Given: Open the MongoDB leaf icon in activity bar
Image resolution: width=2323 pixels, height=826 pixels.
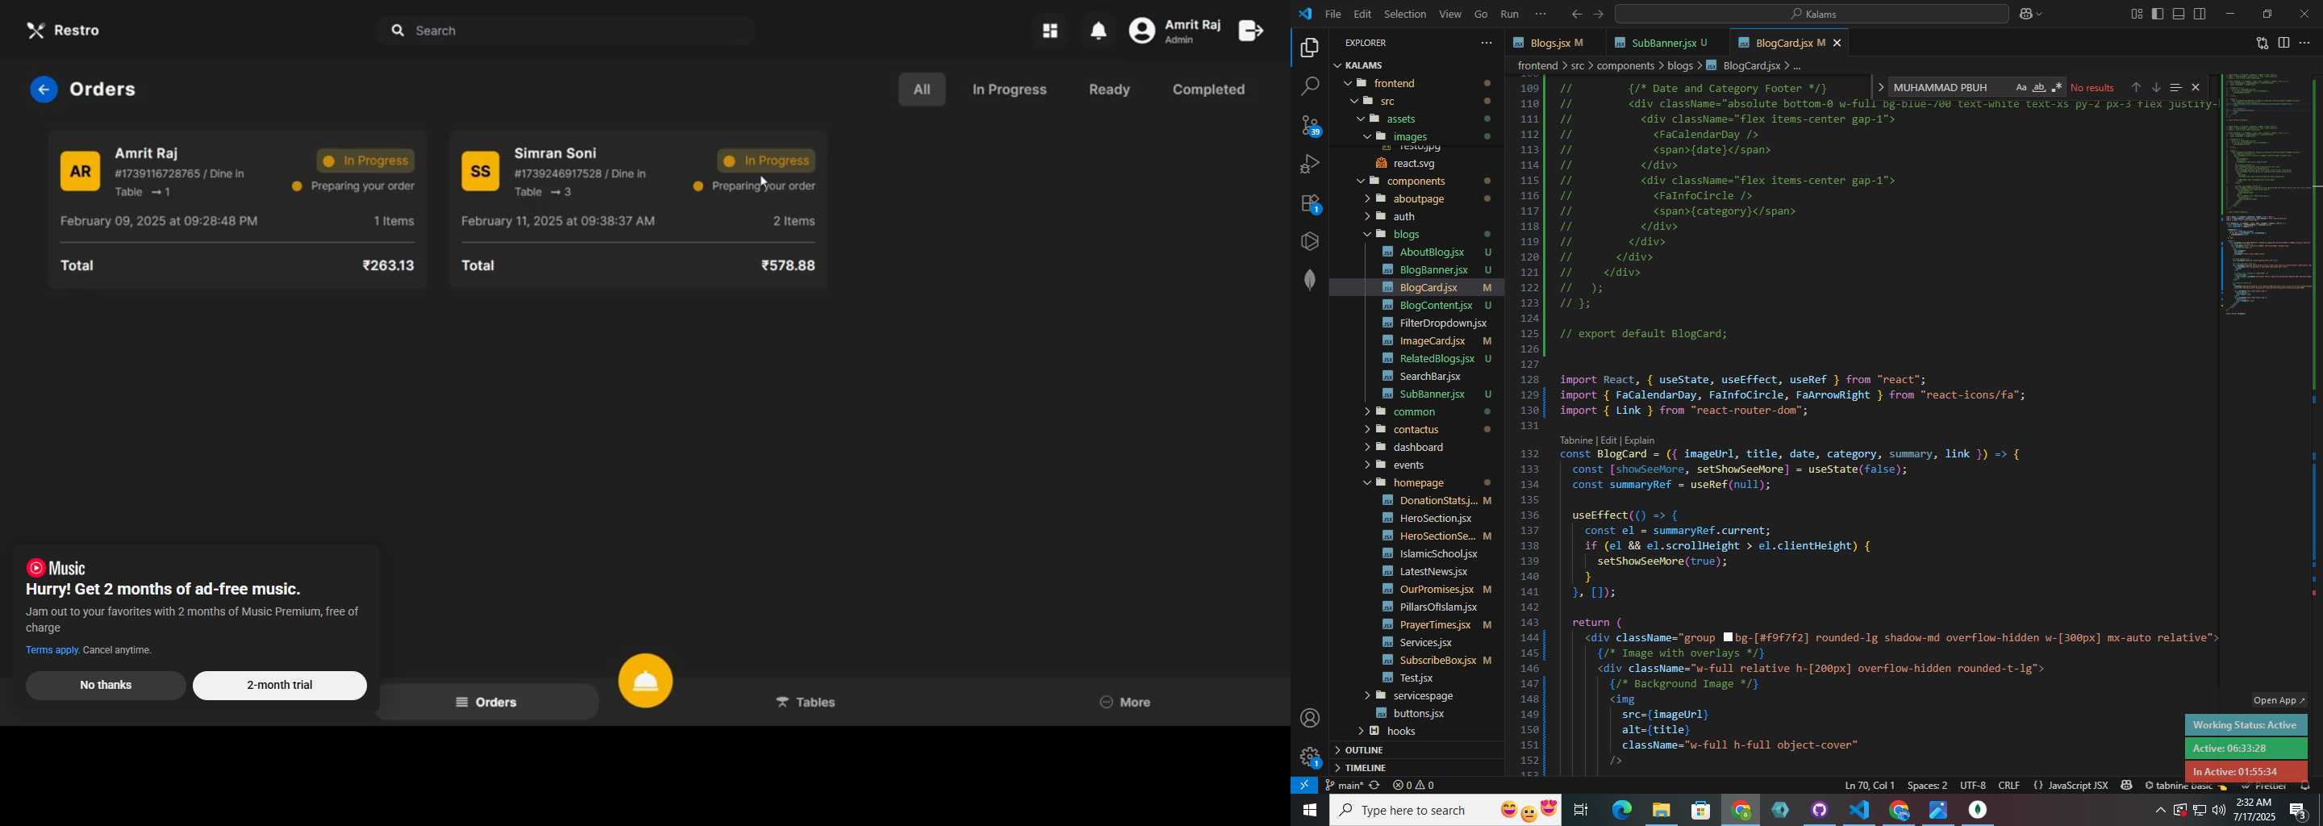Looking at the screenshot, I should tap(1309, 281).
